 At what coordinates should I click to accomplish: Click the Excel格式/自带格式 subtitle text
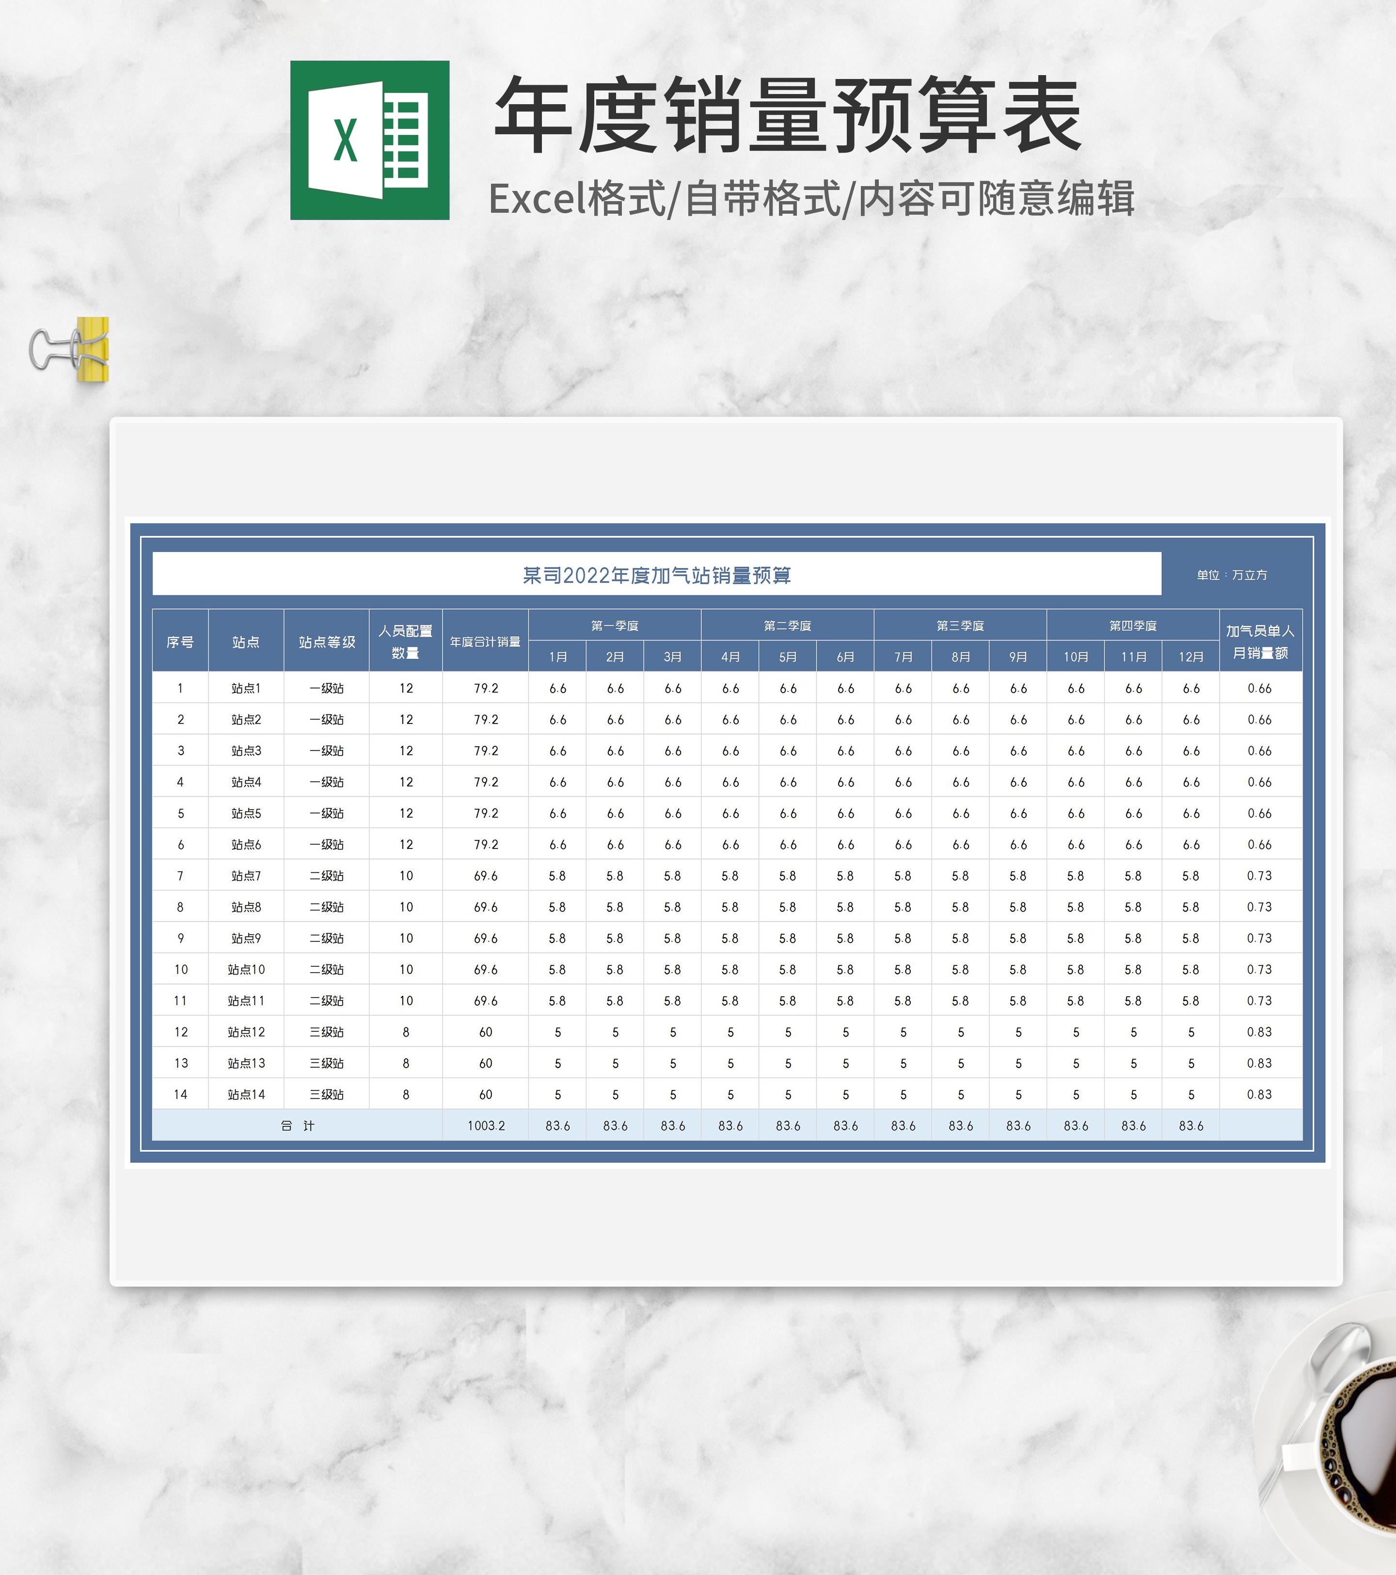(x=811, y=199)
